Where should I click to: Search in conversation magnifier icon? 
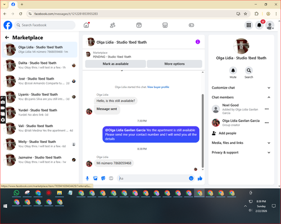pos(249,71)
